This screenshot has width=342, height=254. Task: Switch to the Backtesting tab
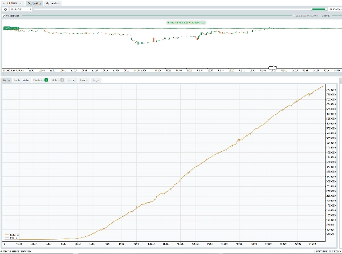(x=35, y=3)
